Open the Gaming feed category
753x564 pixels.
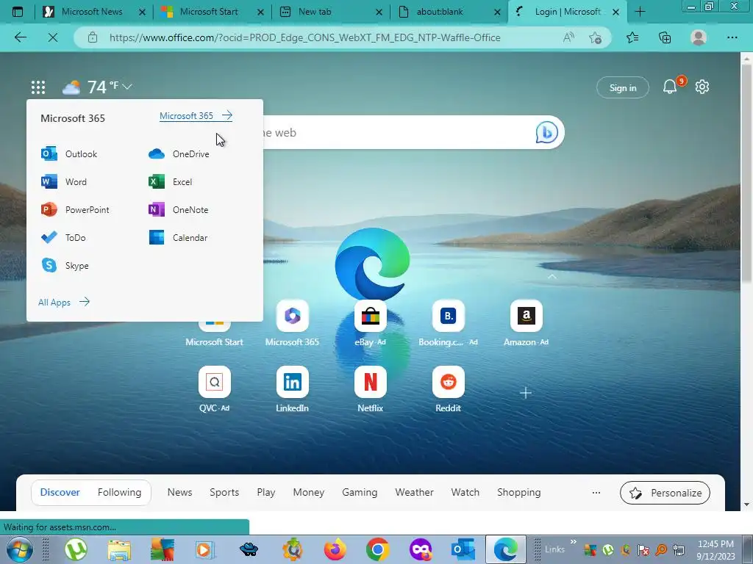[360, 493]
